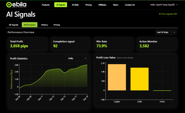
Task: Switch to the Pricing sub-tab
Action: (57, 25)
